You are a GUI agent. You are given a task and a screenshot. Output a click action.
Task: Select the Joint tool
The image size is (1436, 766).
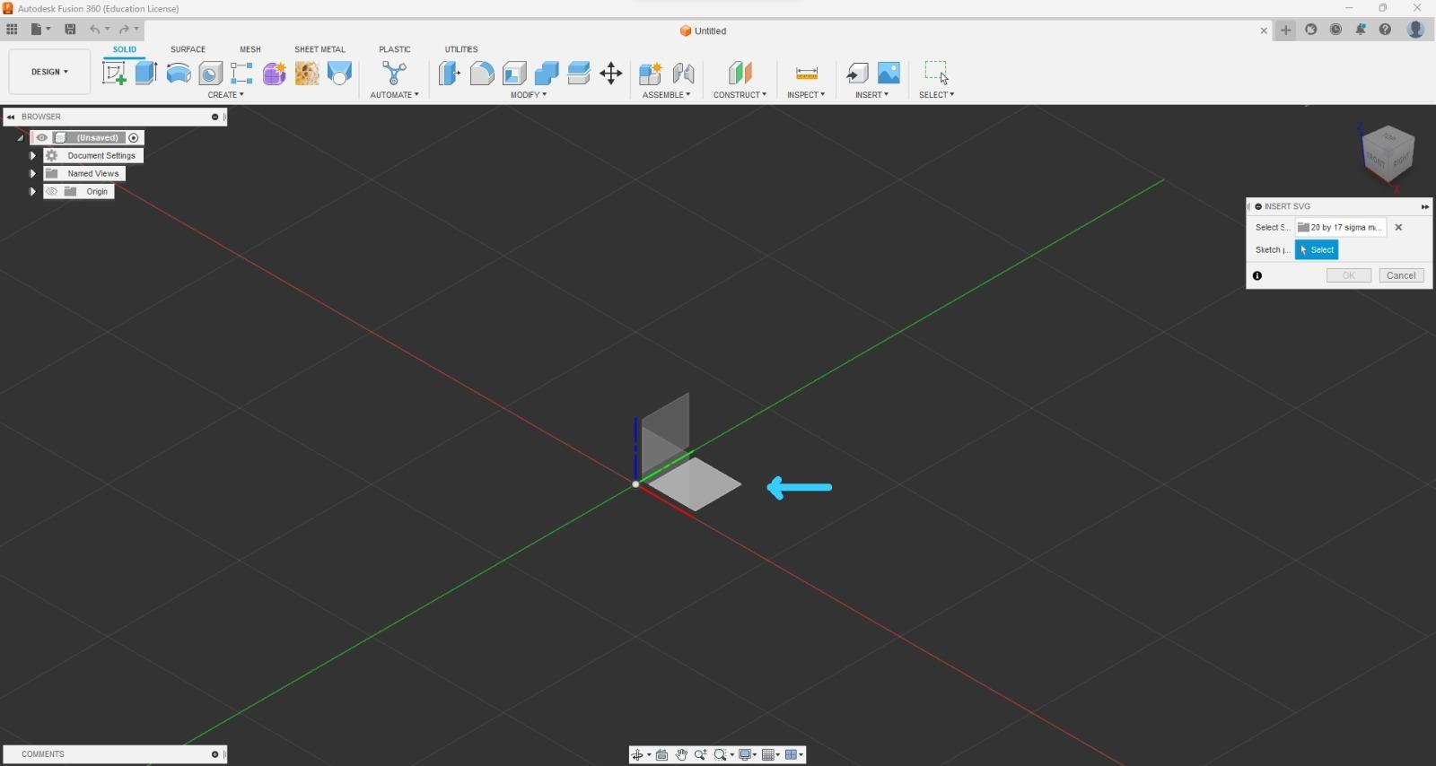point(683,73)
